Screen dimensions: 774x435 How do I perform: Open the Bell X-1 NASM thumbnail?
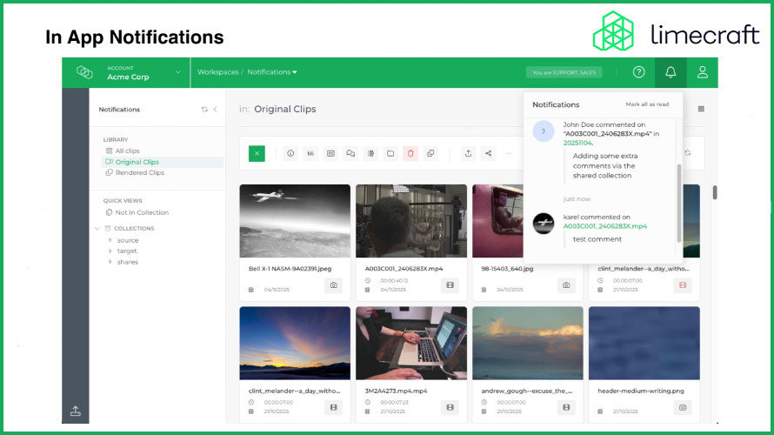pyautogui.click(x=295, y=221)
